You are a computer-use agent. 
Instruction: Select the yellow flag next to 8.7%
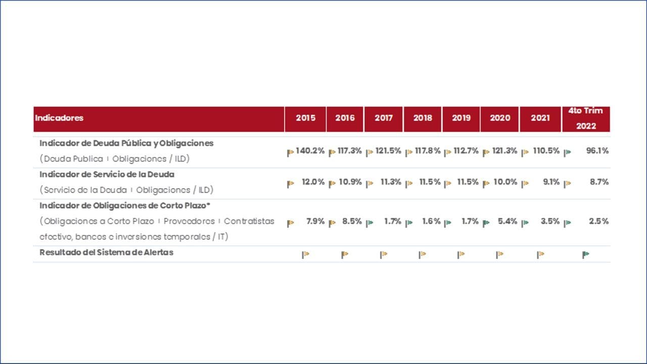[567, 184]
